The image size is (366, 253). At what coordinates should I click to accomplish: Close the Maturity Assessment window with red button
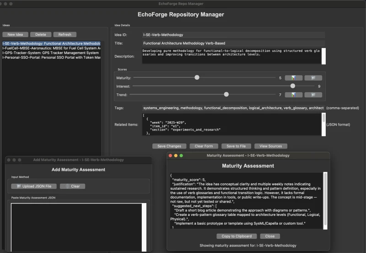pyautogui.click(x=170, y=155)
